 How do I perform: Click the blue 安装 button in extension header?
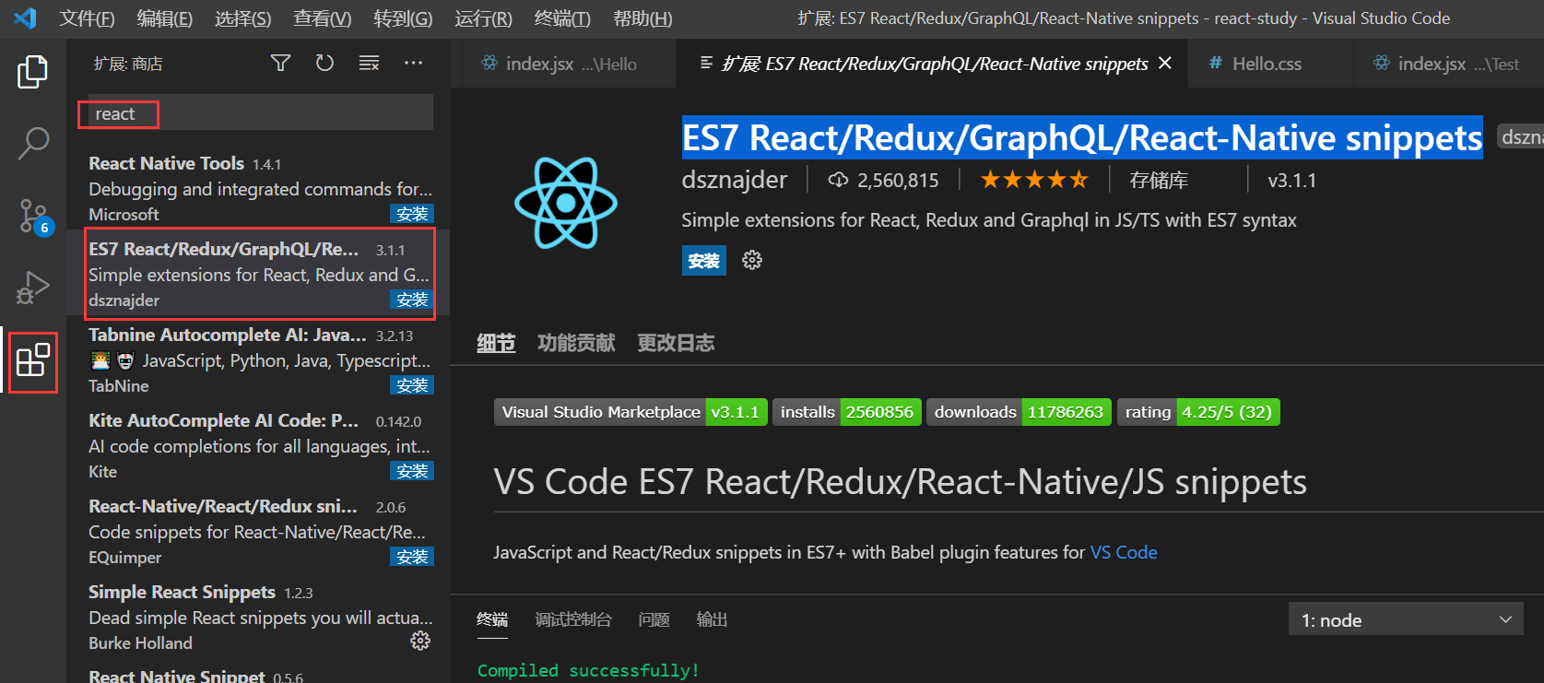point(704,261)
